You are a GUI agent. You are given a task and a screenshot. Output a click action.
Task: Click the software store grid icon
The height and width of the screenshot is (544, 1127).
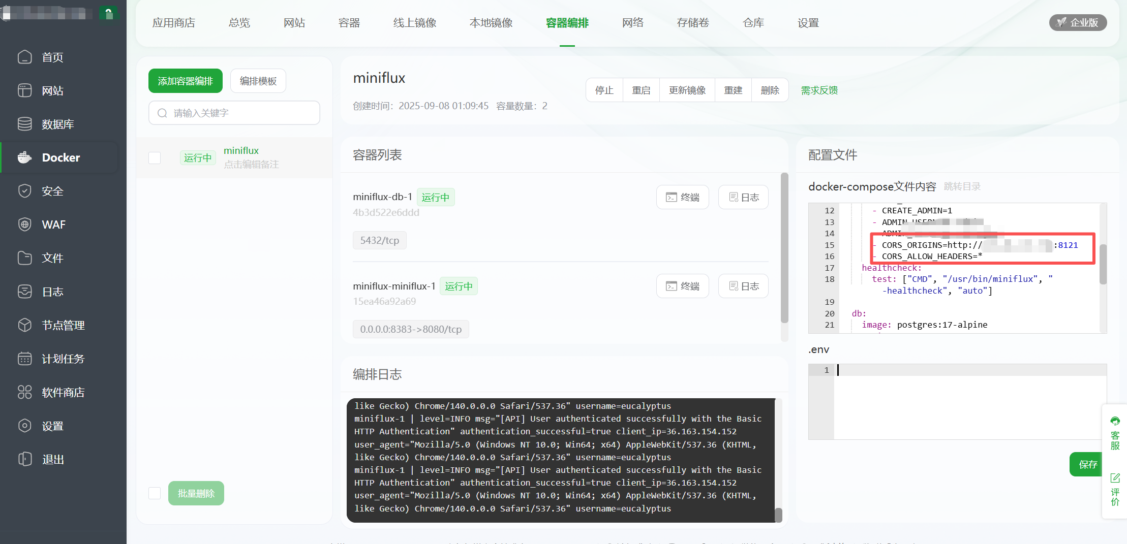tap(24, 392)
